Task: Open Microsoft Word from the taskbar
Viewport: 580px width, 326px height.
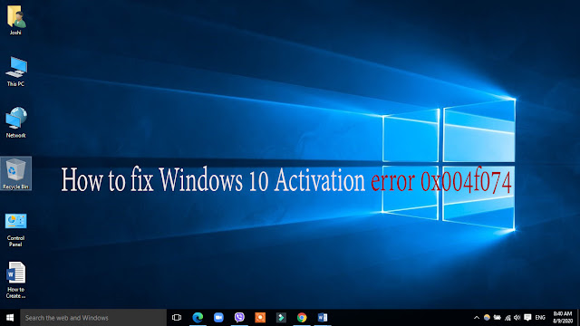Action: [x=323, y=318]
